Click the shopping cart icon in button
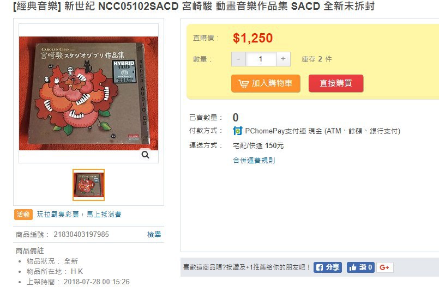The width and height of the screenshot is (439, 287). pos(243,83)
